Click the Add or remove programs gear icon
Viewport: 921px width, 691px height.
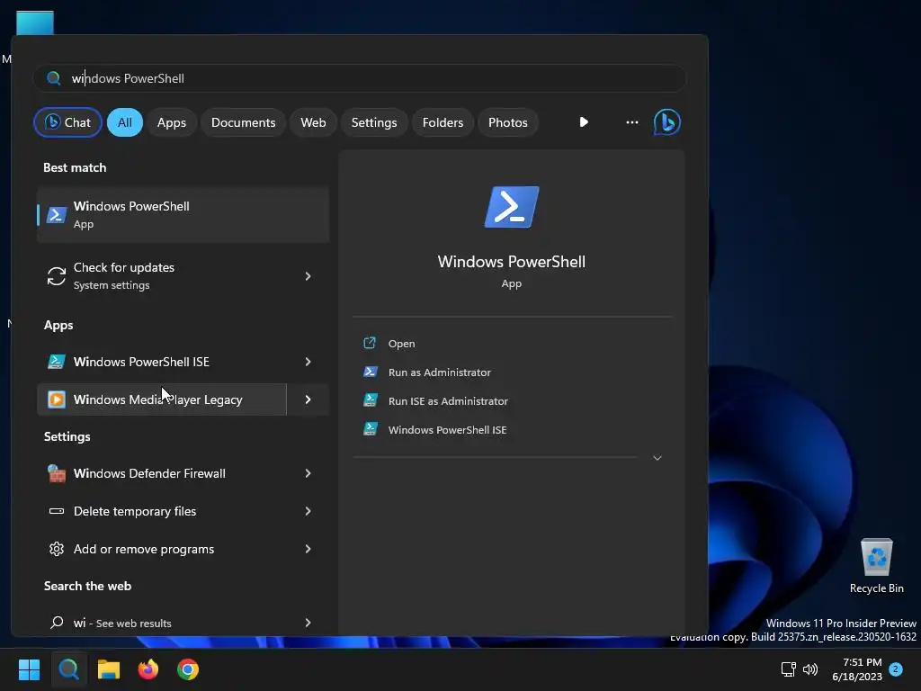click(57, 549)
